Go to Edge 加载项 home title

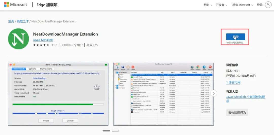coord(47,5)
